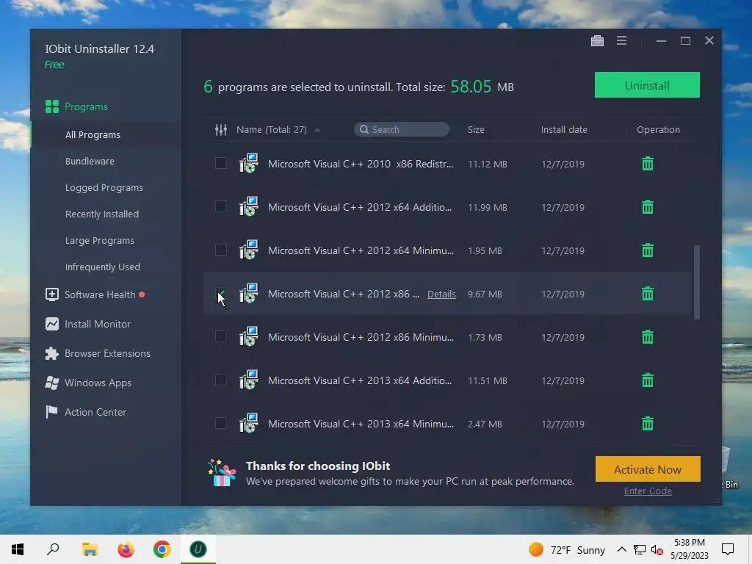Click the 72°F Sunny weather widget

click(x=566, y=549)
